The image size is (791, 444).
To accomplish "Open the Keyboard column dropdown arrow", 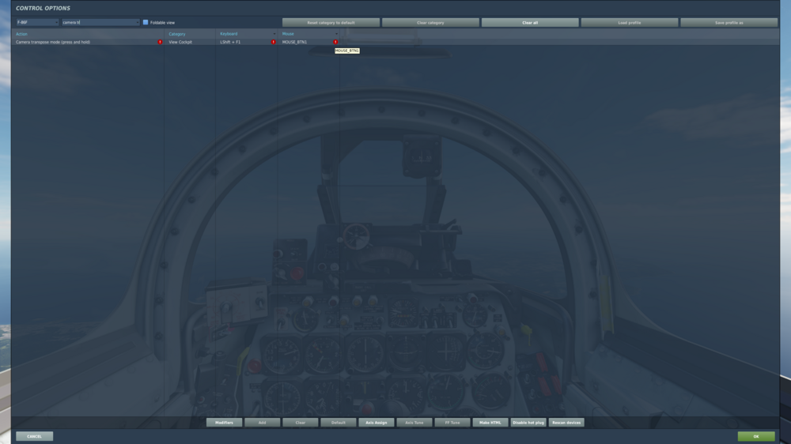I will [274, 34].
